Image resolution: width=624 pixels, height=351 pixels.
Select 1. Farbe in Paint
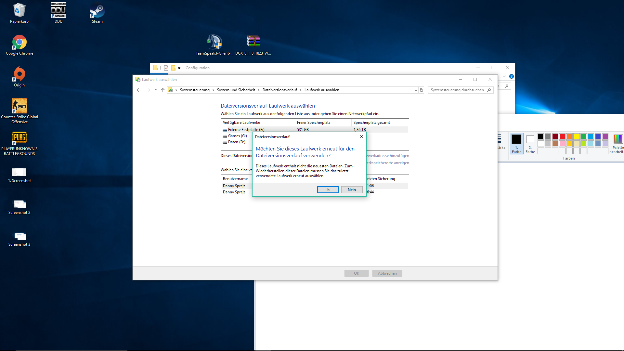click(x=516, y=143)
